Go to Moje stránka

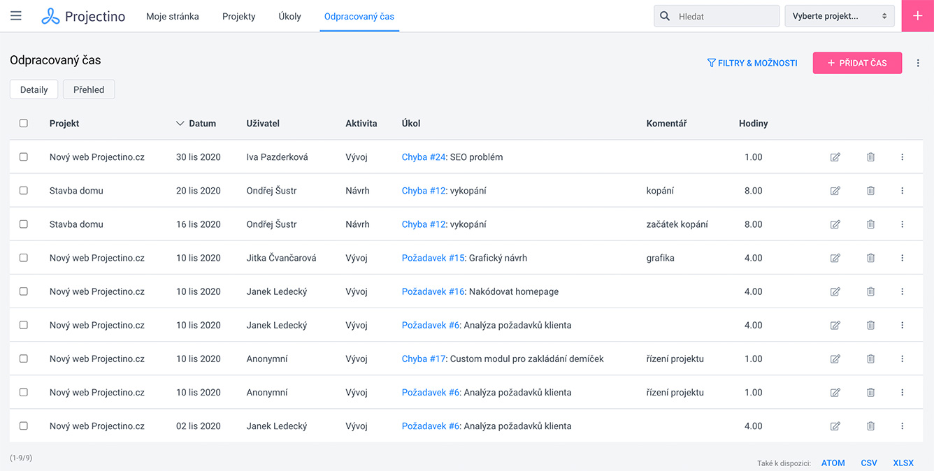[173, 16]
